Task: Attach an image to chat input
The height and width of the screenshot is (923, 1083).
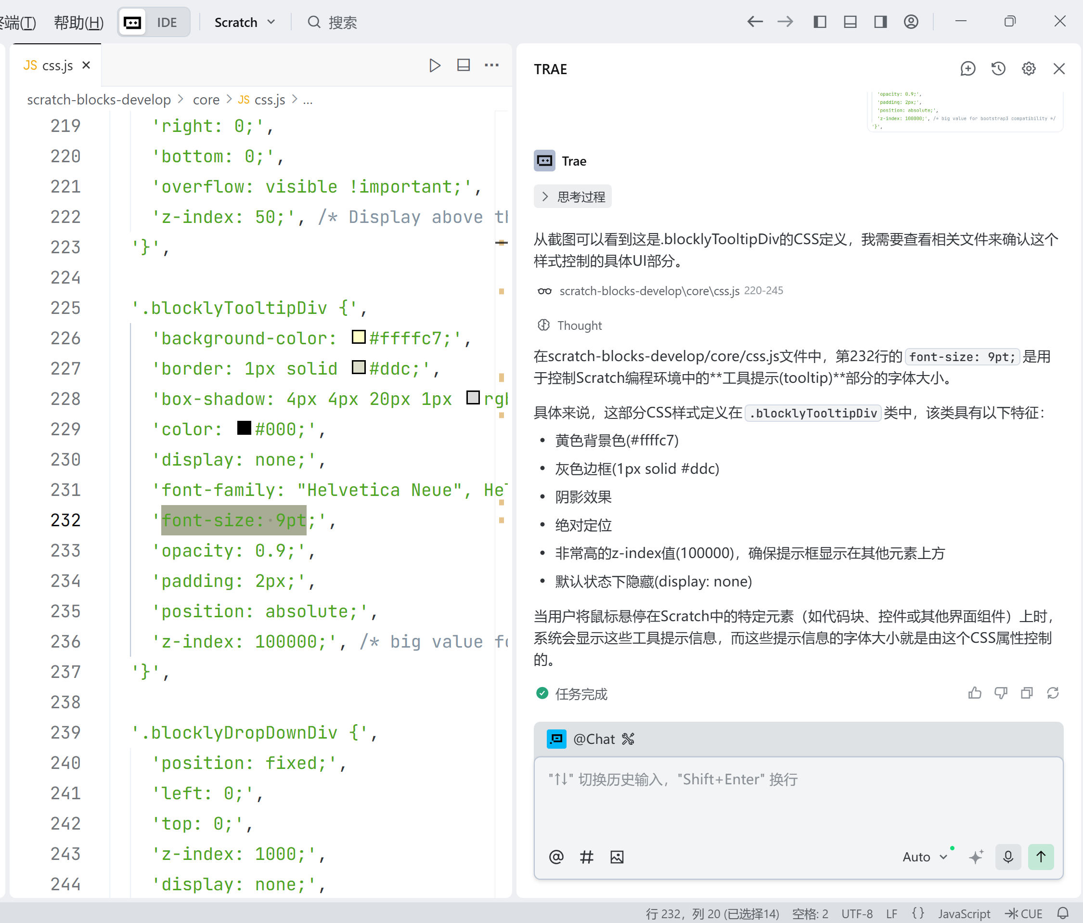Action: tap(617, 857)
